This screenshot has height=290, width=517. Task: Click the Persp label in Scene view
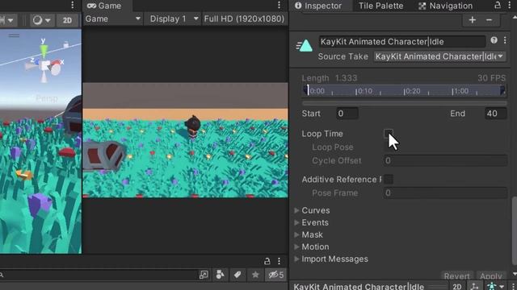(x=47, y=98)
